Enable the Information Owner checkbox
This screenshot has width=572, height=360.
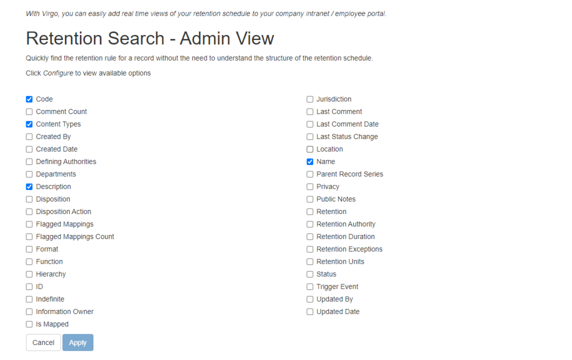[x=29, y=311]
